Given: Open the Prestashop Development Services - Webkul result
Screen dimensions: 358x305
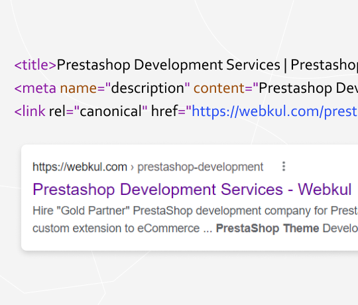Looking at the screenshot, I should 192,190.
